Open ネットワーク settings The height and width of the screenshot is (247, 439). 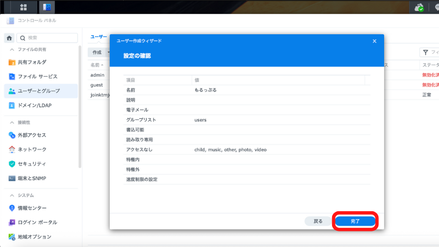pos(32,149)
